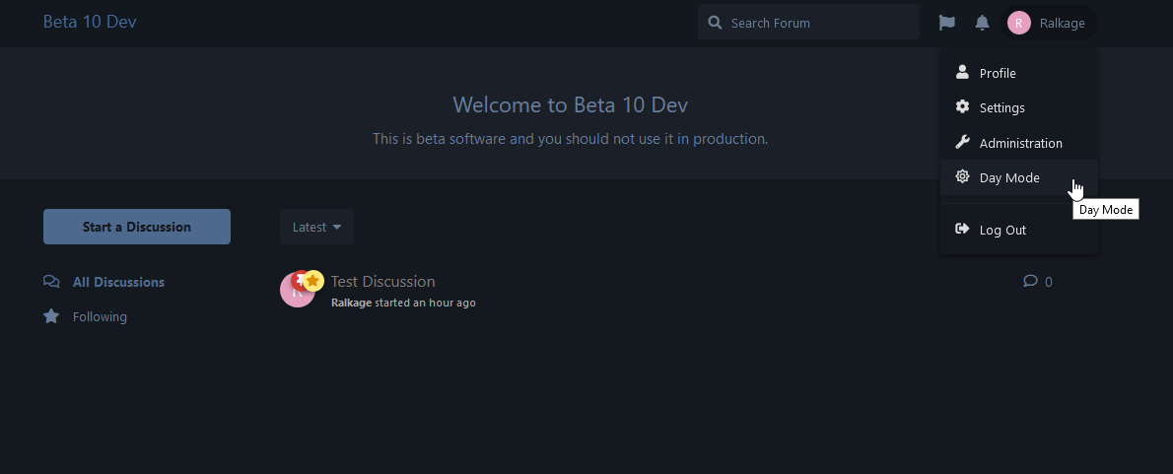Go to All Discussions in sidebar
Image resolution: width=1173 pixels, height=474 pixels.
click(x=118, y=282)
